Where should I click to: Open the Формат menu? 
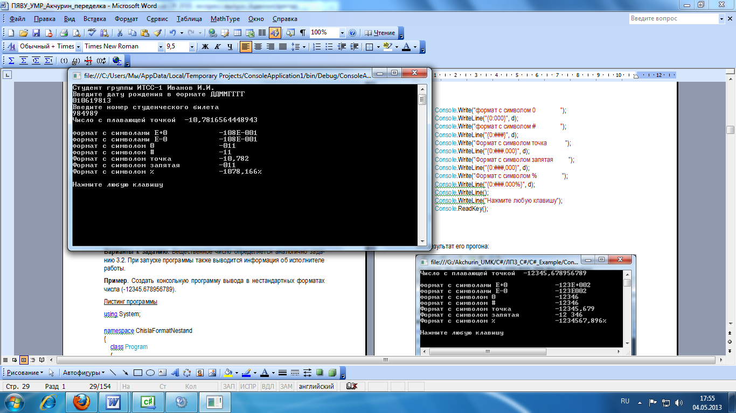coord(127,19)
